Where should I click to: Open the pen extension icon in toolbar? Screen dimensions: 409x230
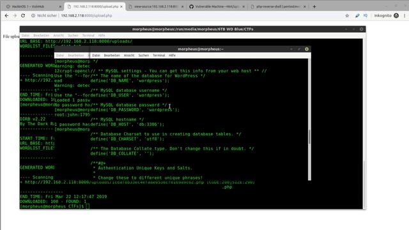click(357, 15)
